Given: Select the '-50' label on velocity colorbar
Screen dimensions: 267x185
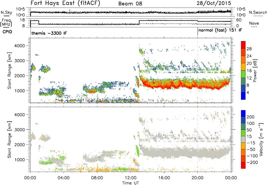Looking at the screenshot, I should (x=251, y=149).
